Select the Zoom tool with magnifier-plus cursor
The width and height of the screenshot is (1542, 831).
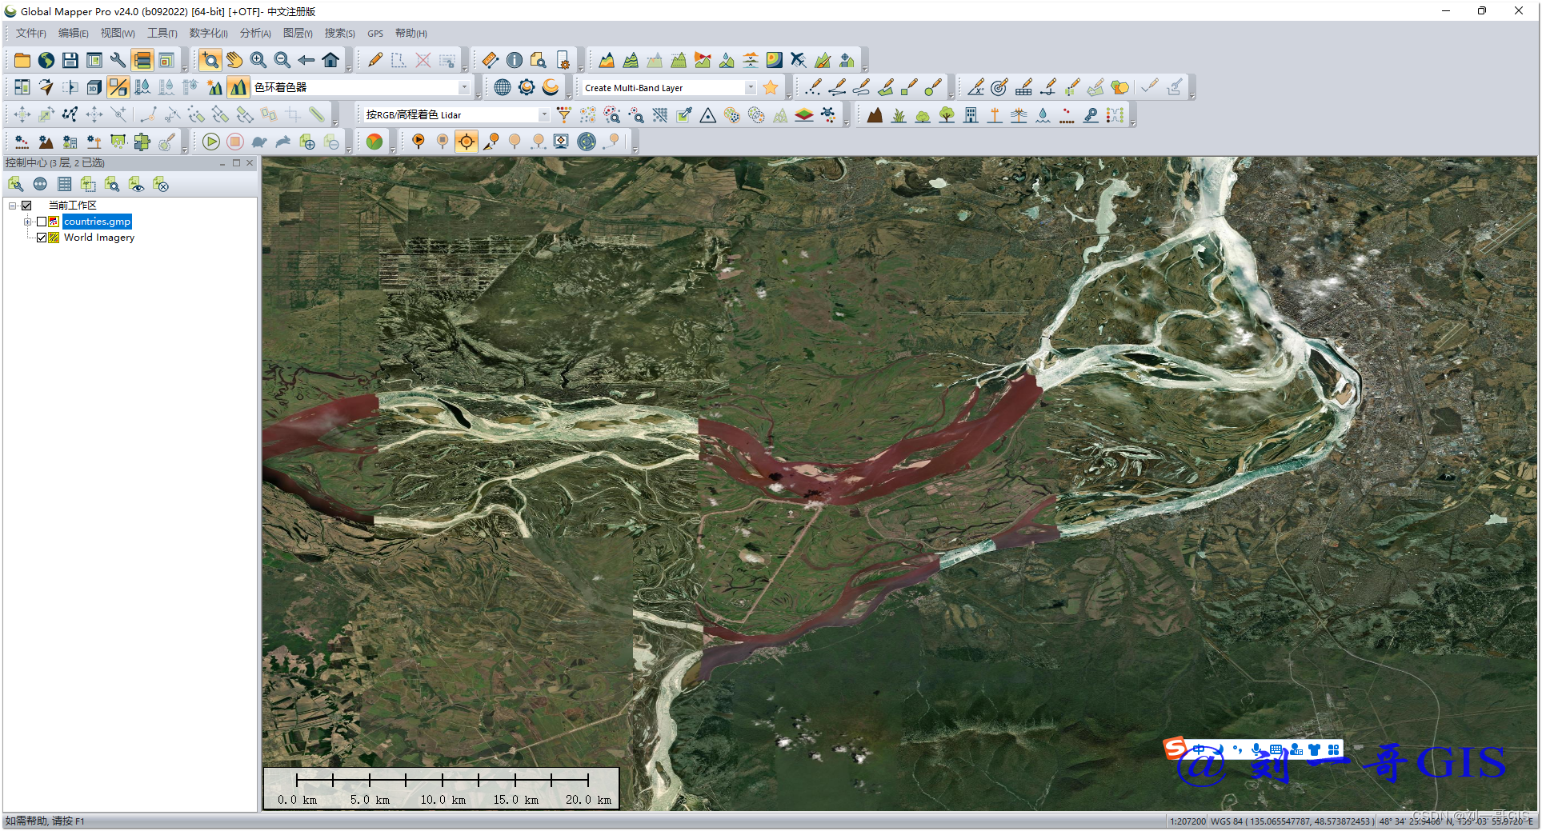[210, 60]
